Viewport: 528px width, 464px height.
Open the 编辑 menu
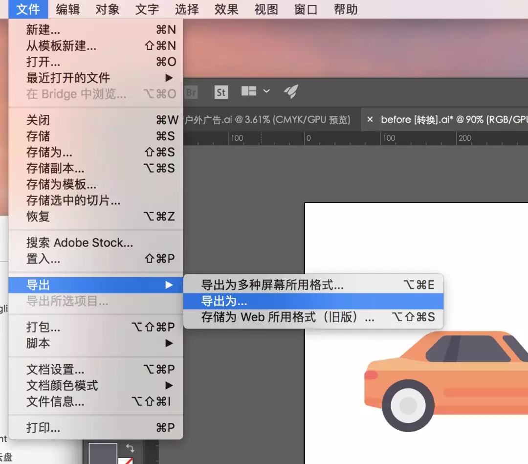67,9
